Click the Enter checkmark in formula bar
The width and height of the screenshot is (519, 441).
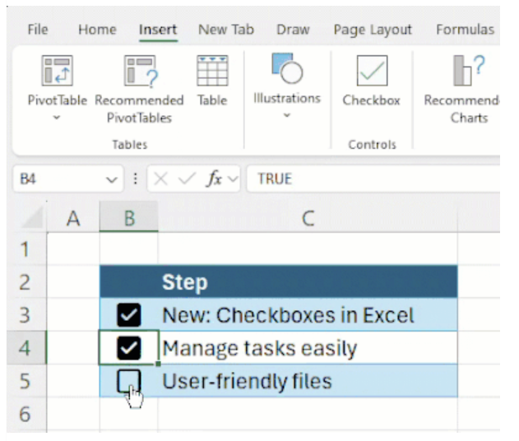(187, 179)
